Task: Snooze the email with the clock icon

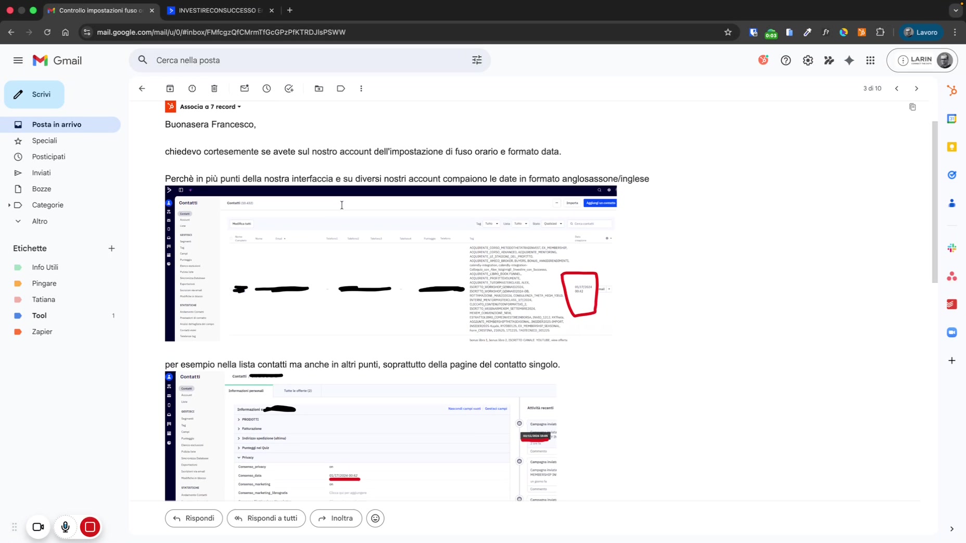Action: 266,88
